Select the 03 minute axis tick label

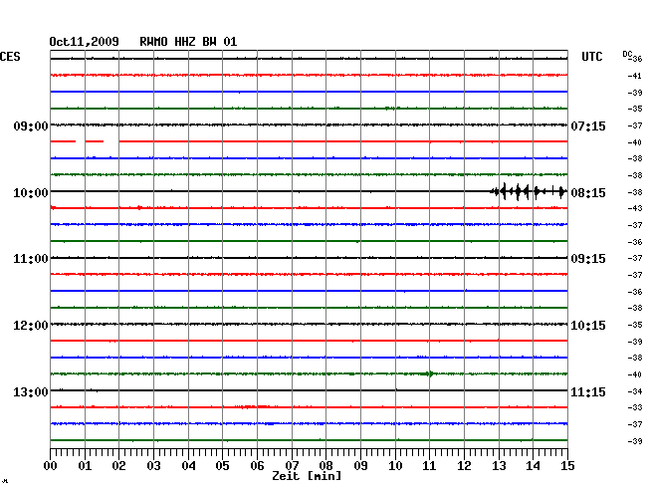[x=153, y=466]
